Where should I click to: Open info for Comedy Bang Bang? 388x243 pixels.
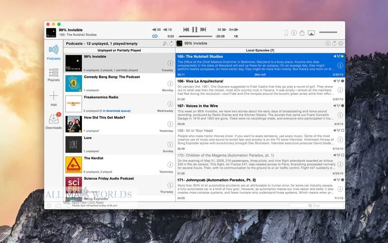tap(170, 83)
